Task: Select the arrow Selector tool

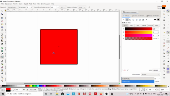Action: (x=2, y=11)
